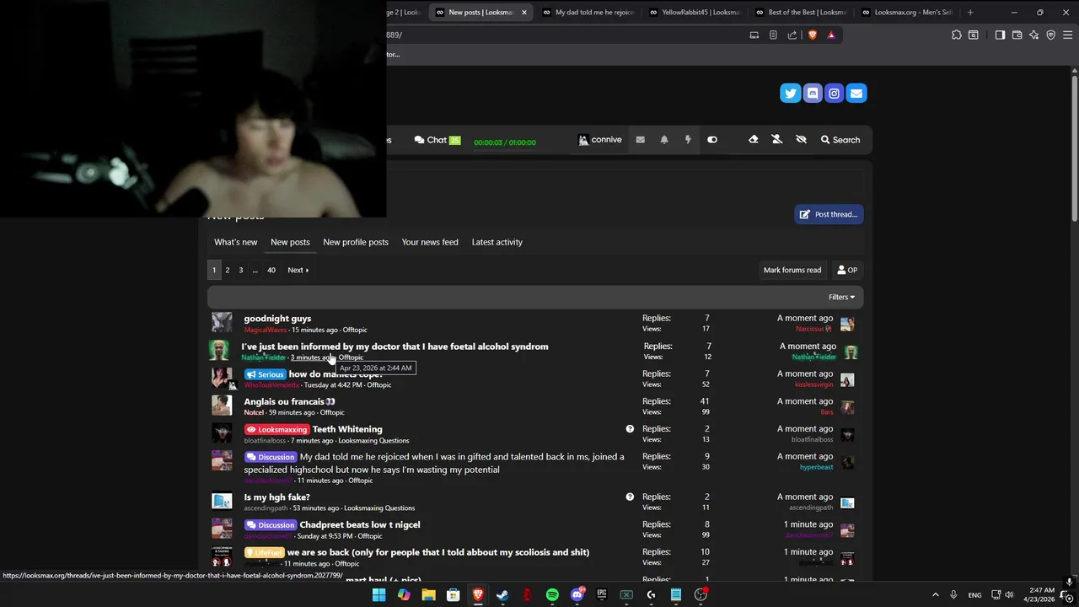1079x607 pixels.
Task: Open the conversations envelope in navbar
Action: point(641,140)
